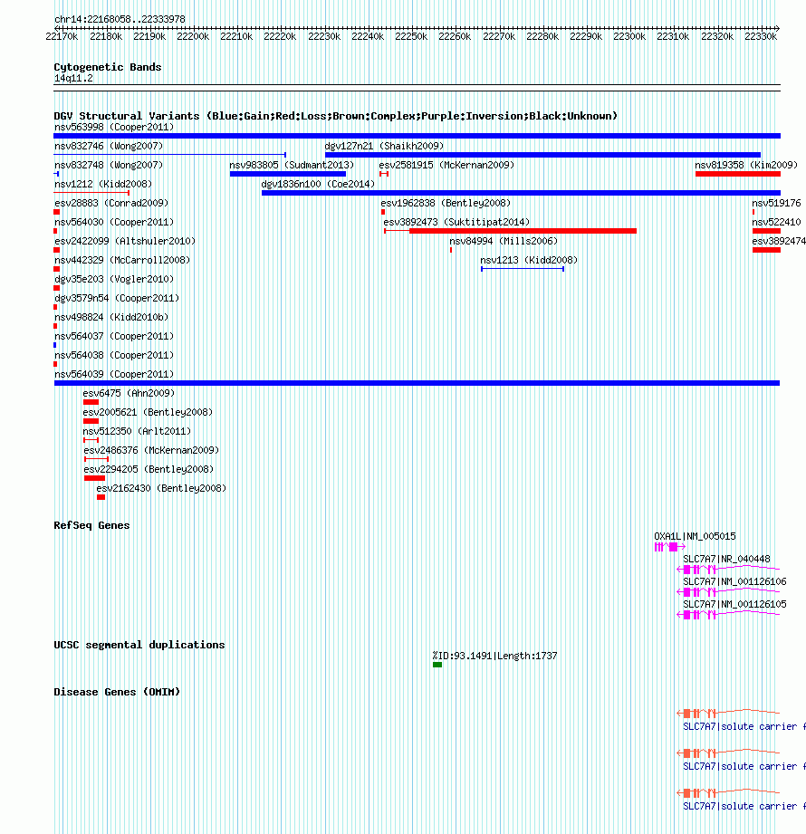Open the nsv519176 variant label
Screen dimensions: 806x834
coord(776,203)
